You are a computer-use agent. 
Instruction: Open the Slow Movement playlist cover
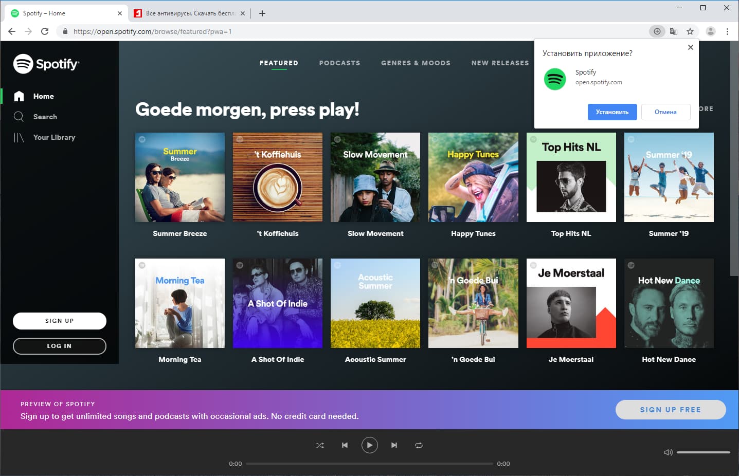tap(375, 177)
